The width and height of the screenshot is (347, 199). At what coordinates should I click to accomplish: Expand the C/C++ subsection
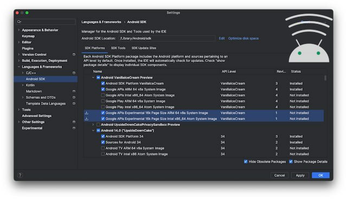[23, 73]
